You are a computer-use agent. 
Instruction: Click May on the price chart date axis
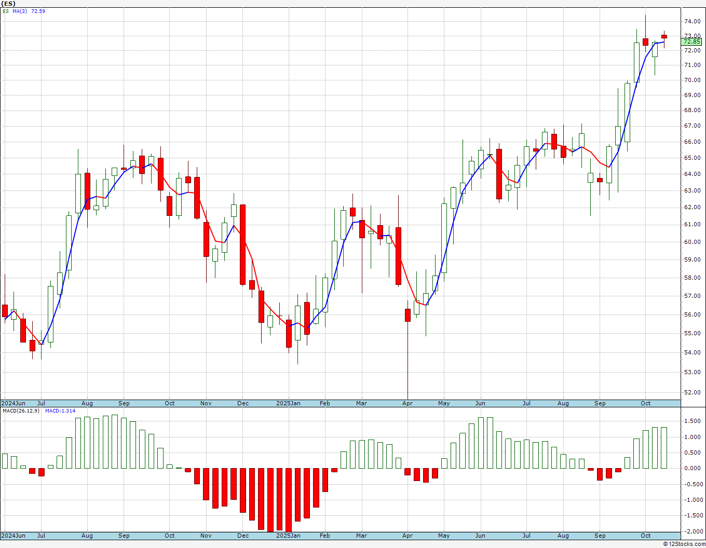coord(444,403)
